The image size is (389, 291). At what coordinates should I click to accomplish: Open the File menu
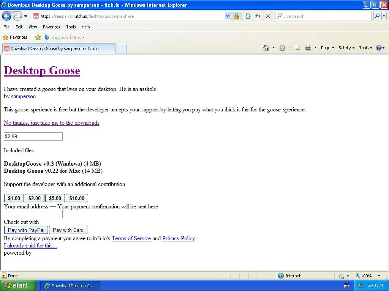(7, 27)
